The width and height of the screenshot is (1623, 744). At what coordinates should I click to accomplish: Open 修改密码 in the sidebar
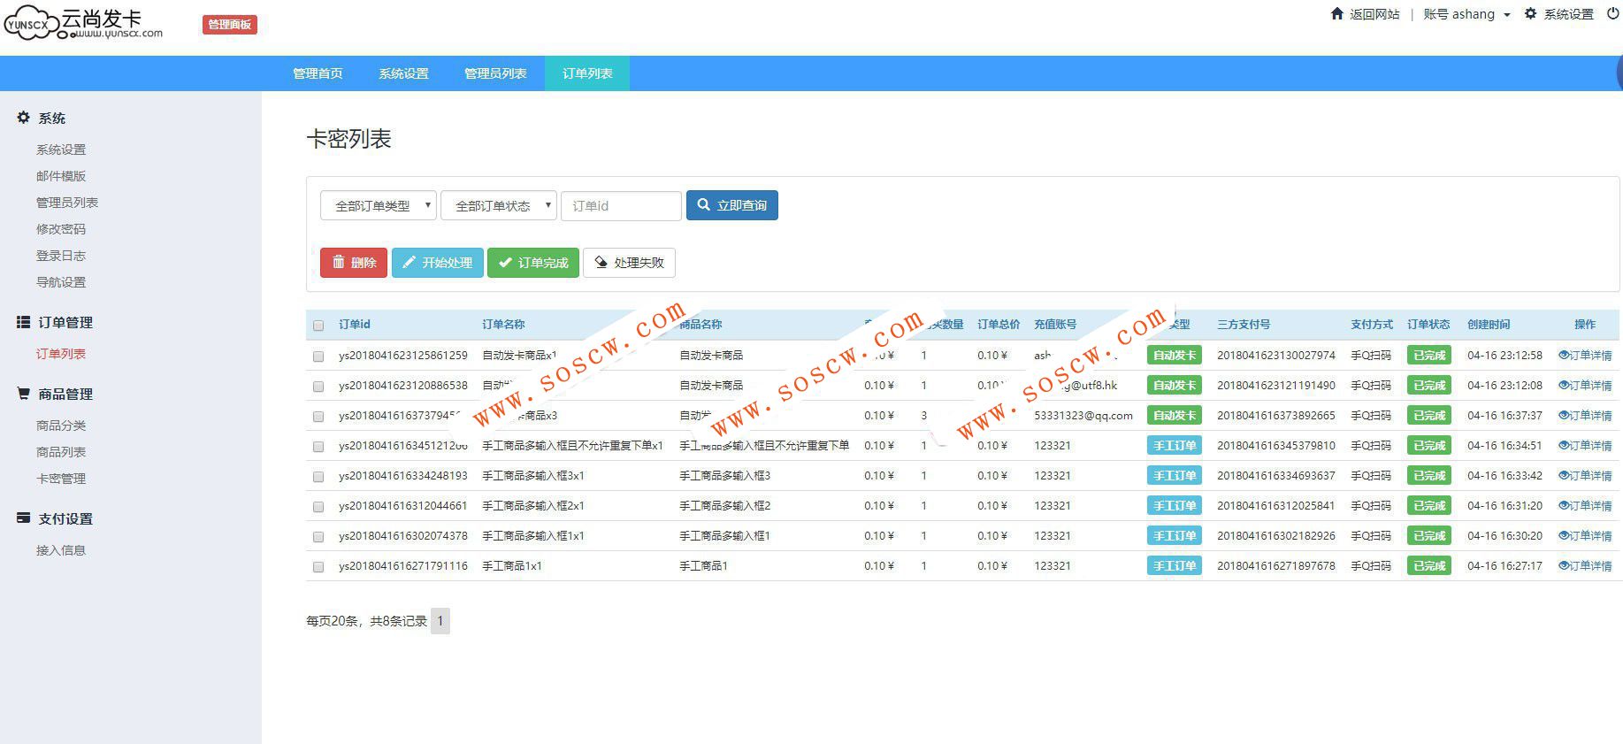[x=61, y=229]
